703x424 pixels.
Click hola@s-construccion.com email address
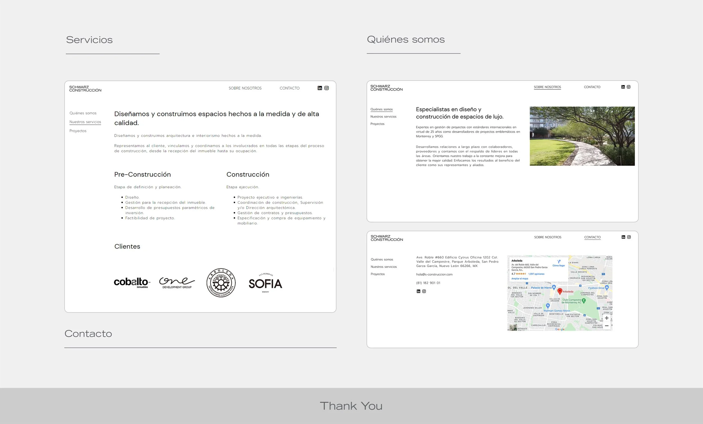click(434, 274)
